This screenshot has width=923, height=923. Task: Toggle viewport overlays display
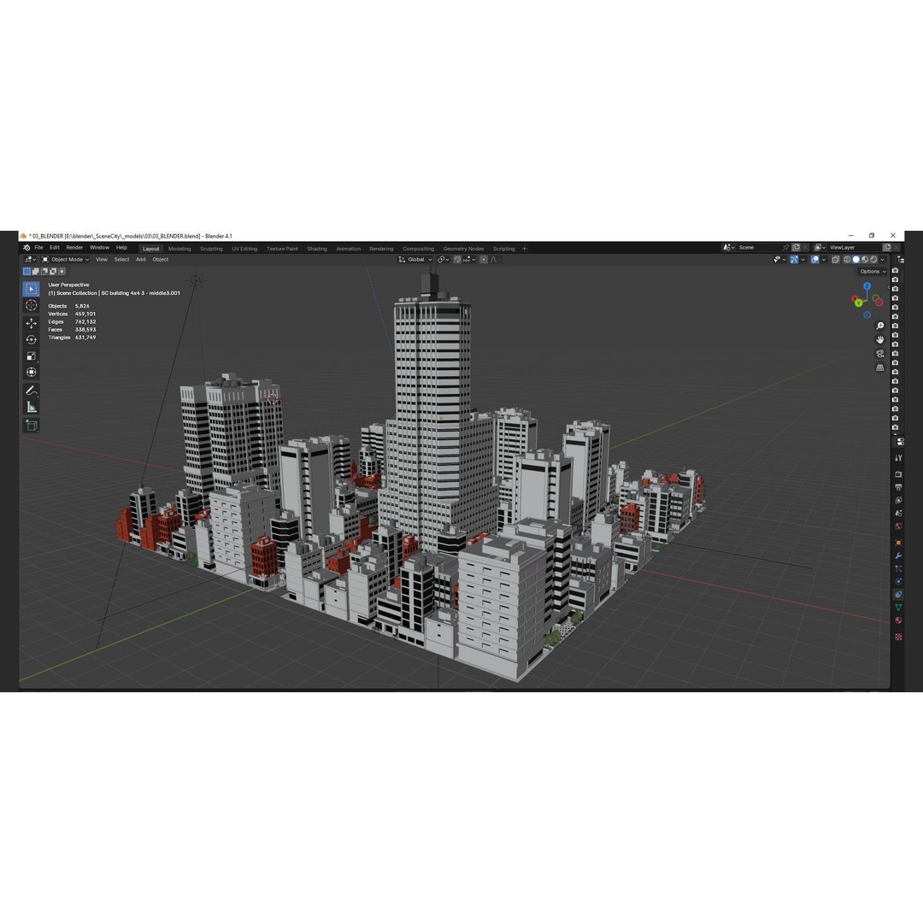[815, 260]
